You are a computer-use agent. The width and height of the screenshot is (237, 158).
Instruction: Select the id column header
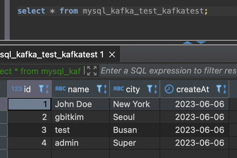29,89
